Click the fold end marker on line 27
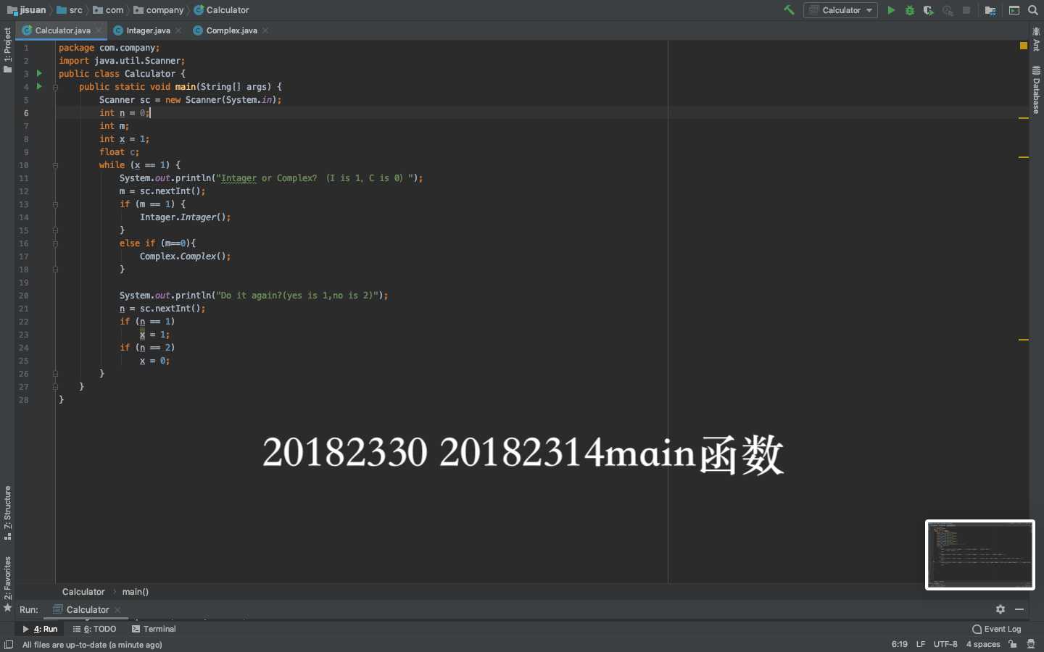Image resolution: width=1044 pixels, height=652 pixels. click(x=55, y=387)
